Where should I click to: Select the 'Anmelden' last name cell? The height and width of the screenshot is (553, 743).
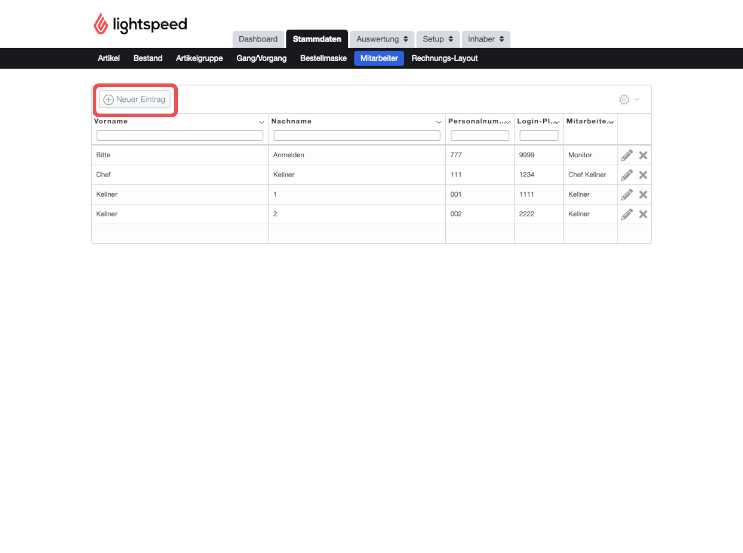(357, 155)
